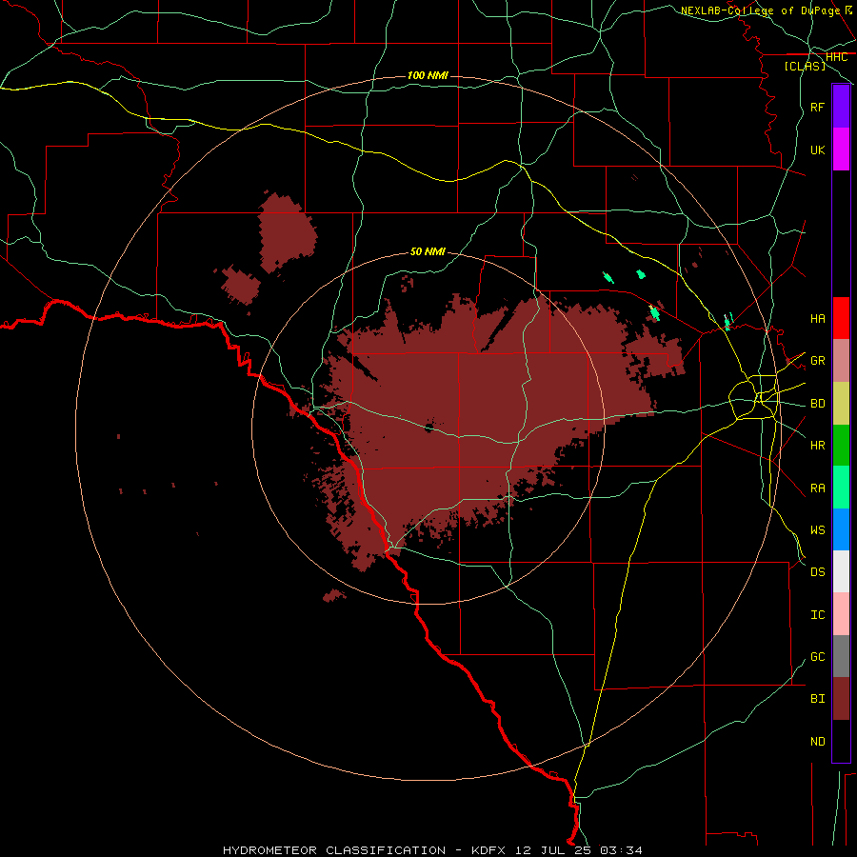Click the WS legend label

[x=817, y=530]
